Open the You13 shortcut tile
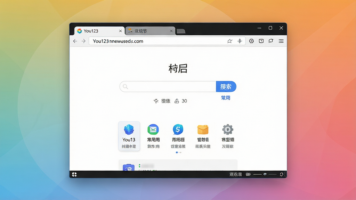The image size is (356, 200). point(129,136)
